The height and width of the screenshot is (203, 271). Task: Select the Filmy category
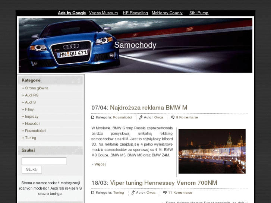(29, 110)
